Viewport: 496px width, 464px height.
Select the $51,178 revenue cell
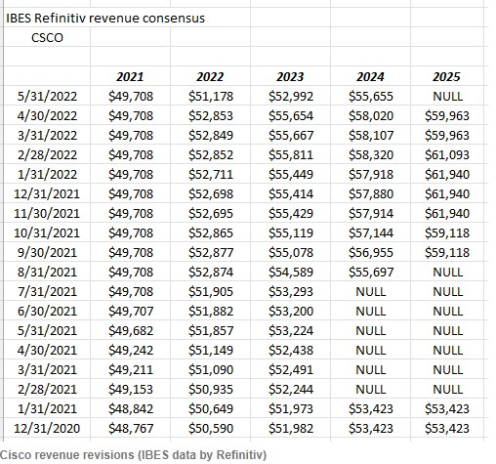click(x=210, y=97)
